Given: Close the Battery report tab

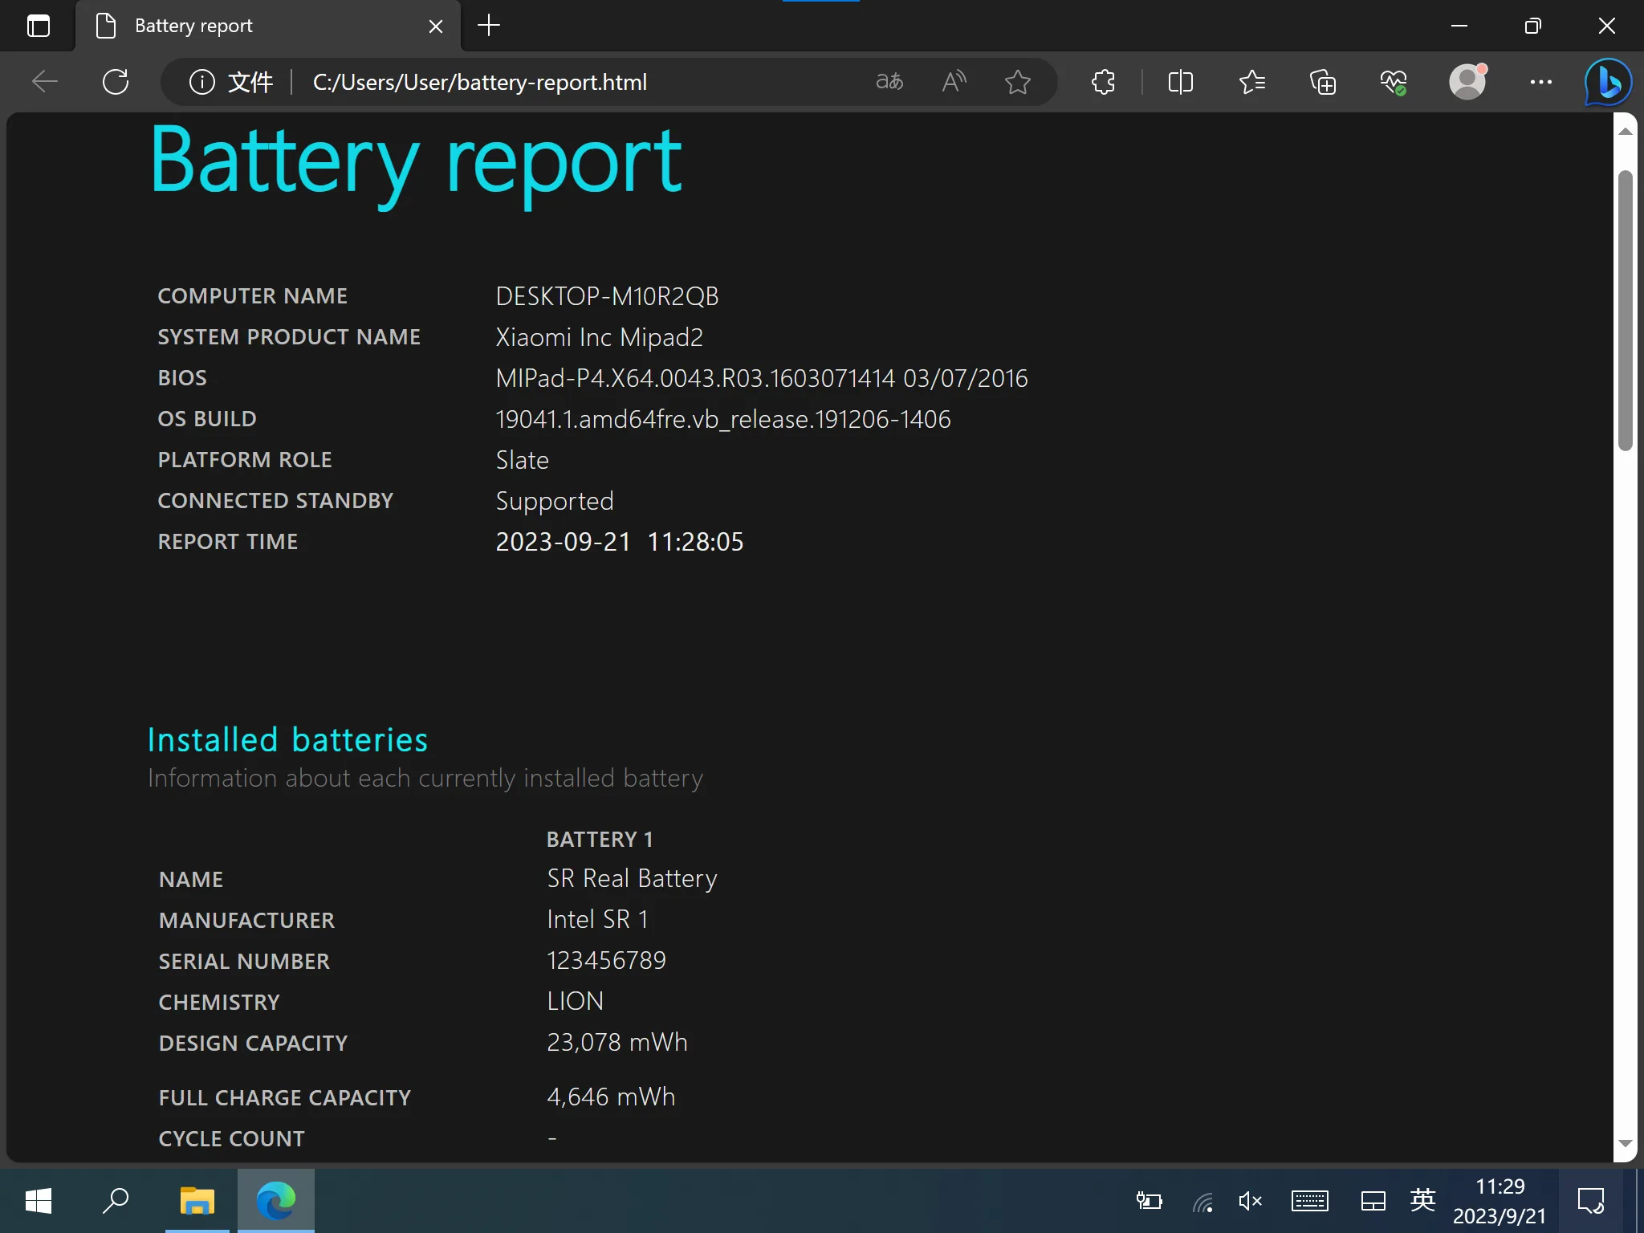Looking at the screenshot, I should (436, 26).
